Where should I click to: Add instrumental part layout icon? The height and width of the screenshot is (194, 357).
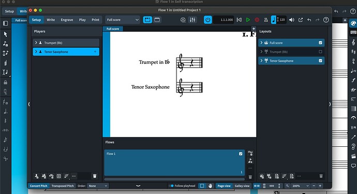(270, 176)
